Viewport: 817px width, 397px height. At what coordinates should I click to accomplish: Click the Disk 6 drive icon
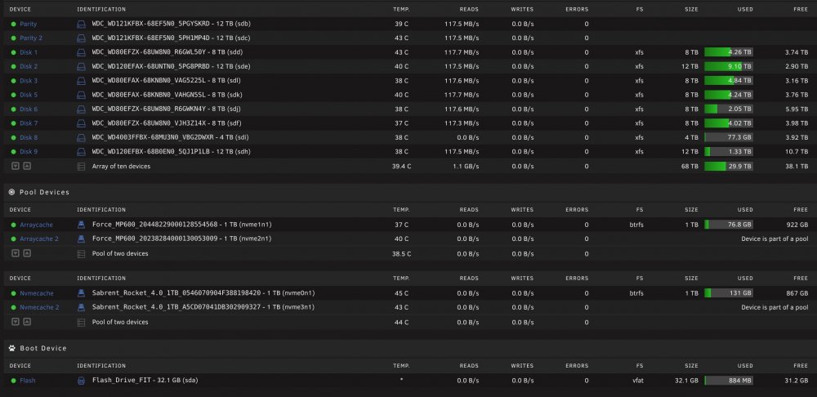(81, 109)
